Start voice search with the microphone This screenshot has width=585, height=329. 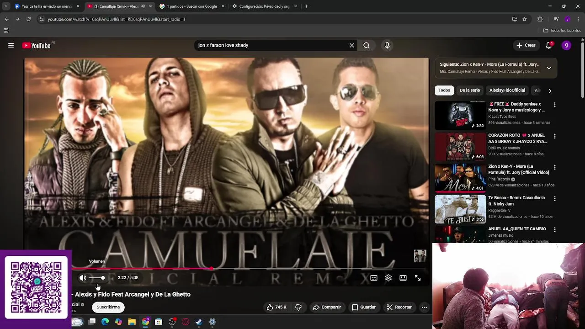coord(387,45)
